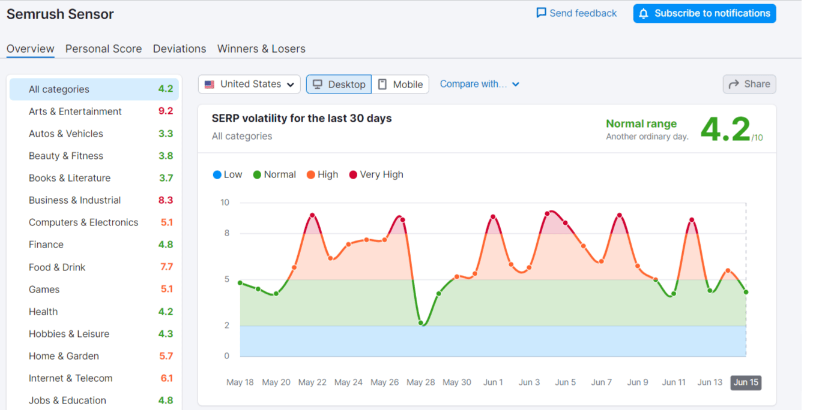
Task: Switch the chart to Mobile view
Action: (400, 84)
